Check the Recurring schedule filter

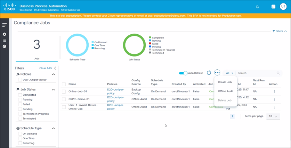[20, 143]
